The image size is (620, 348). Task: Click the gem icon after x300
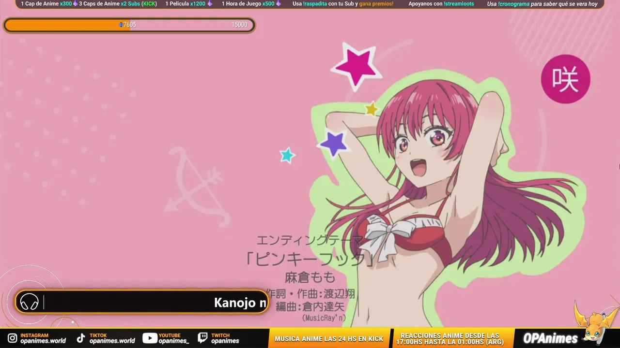pyautogui.click(x=75, y=4)
